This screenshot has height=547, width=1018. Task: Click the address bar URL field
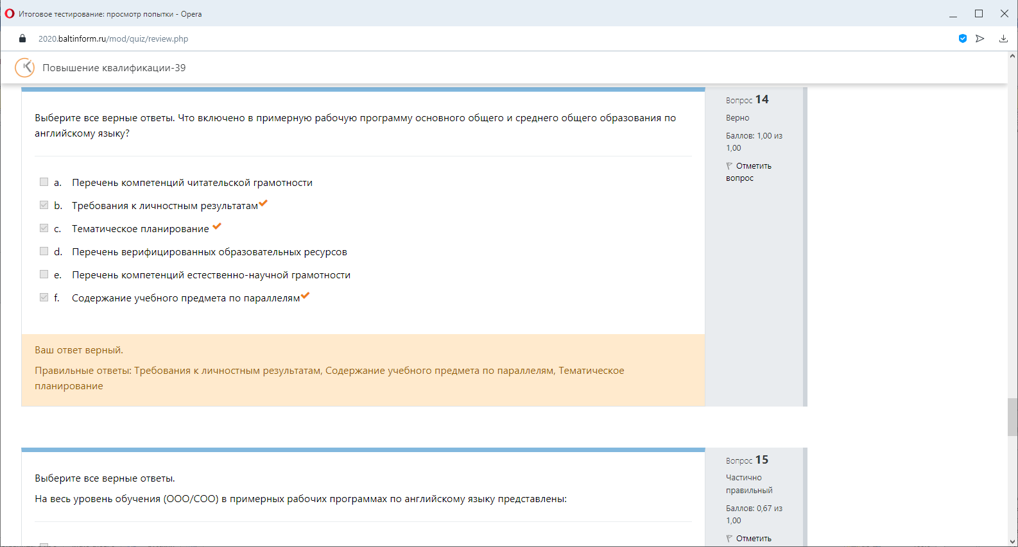(x=113, y=38)
